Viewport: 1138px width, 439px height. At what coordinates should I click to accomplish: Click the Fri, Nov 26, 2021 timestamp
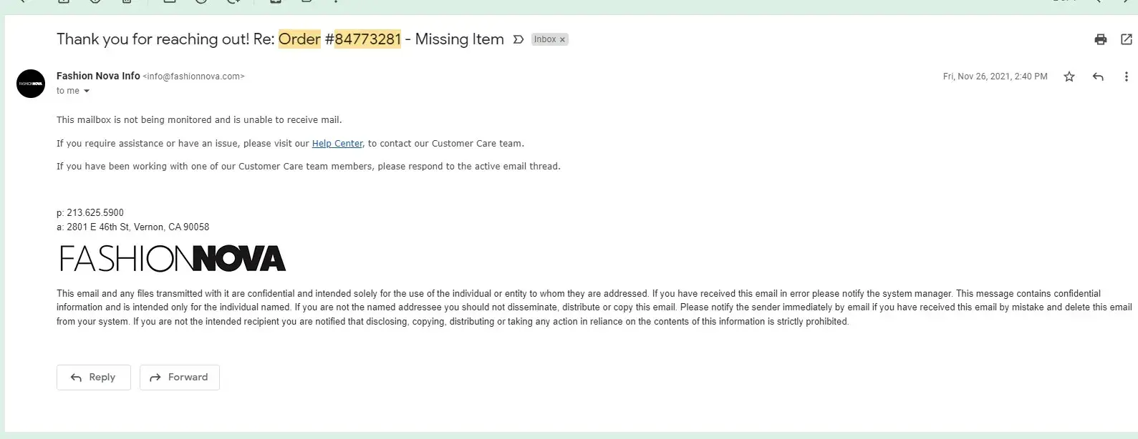click(x=995, y=77)
